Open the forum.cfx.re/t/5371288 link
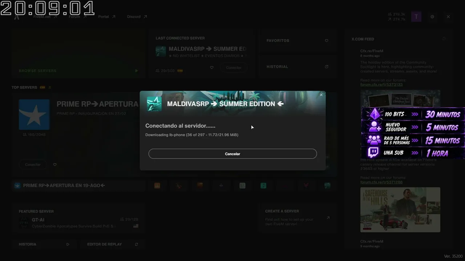The image size is (465, 261). pyautogui.click(x=381, y=182)
